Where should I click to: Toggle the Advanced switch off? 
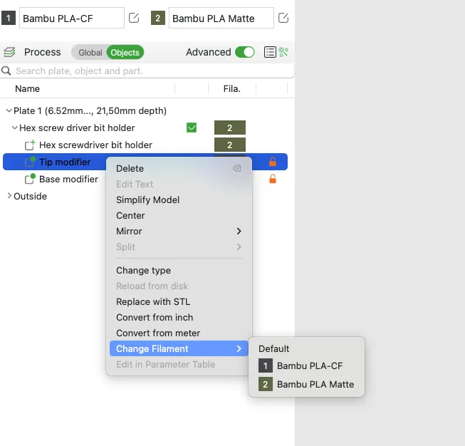(x=245, y=52)
